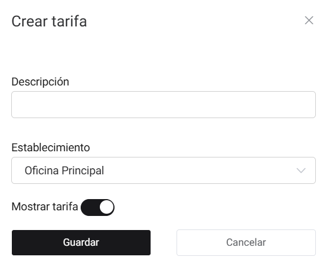Disable showing the tarifa via the switch
Viewport: 326px width, 275px height.
[x=98, y=208]
